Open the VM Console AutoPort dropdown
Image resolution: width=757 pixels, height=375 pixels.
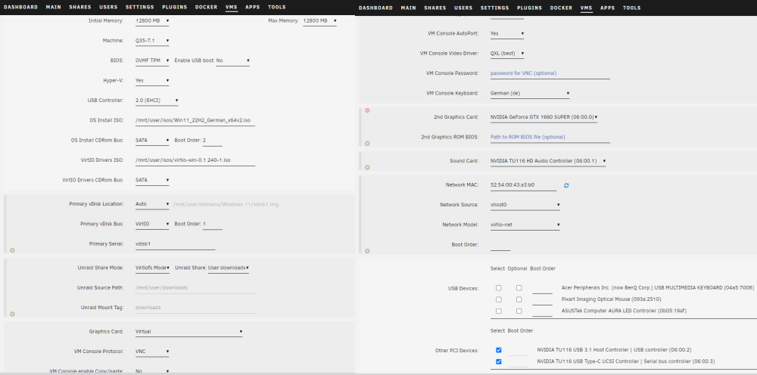[x=507, y=34]
